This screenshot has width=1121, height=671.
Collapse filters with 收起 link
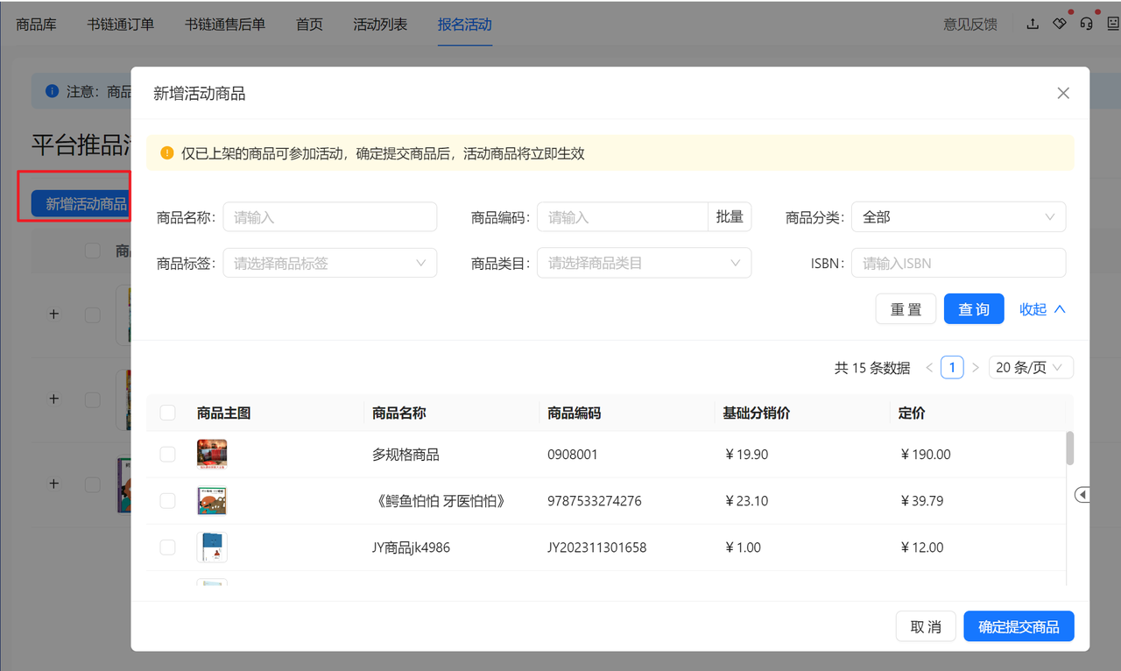pos(1042,309)
